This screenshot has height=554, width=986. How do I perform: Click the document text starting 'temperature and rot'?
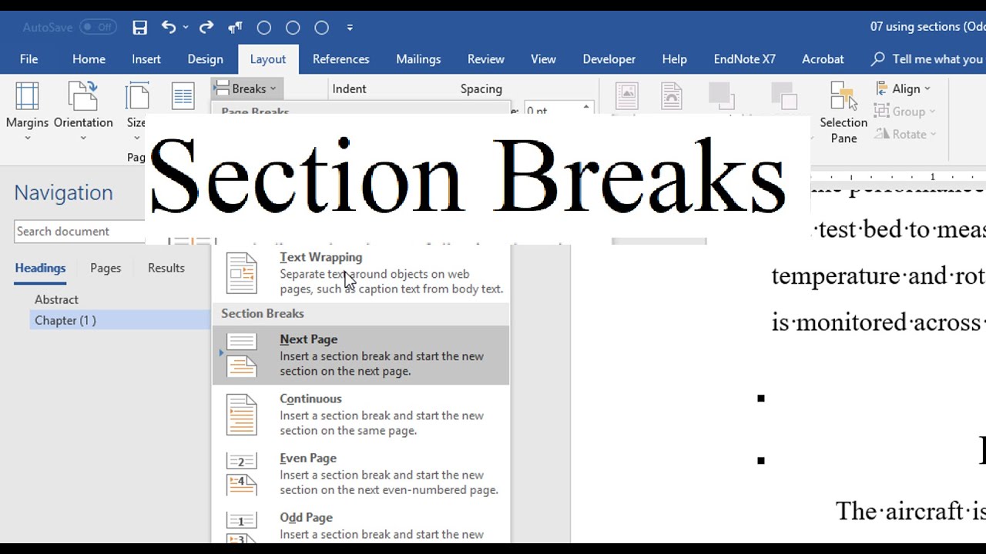click(878, 276)
